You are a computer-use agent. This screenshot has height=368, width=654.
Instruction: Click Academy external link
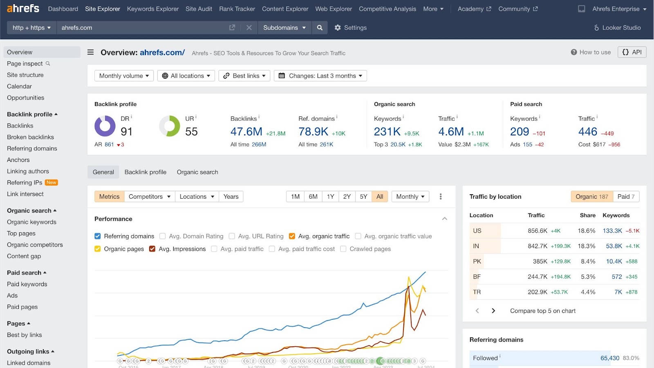pyautogui.click(x=474, y=9)
